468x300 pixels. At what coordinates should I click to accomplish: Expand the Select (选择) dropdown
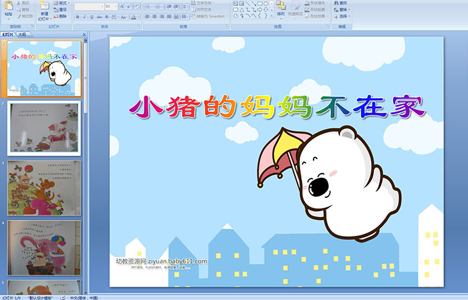point(343,16)
